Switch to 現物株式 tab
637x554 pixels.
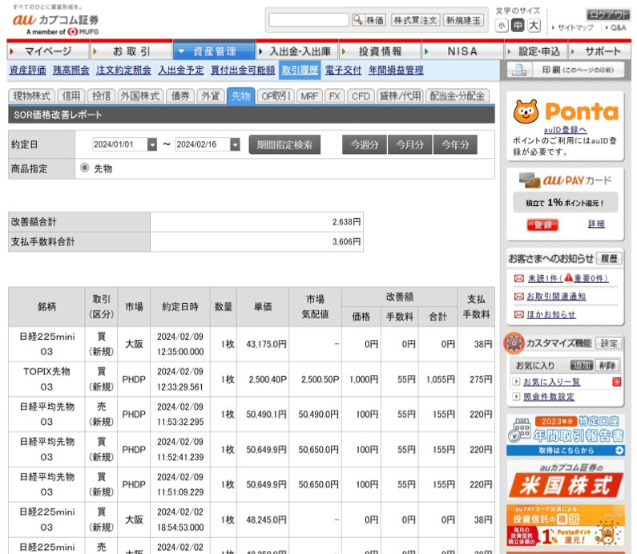[32, 96]
